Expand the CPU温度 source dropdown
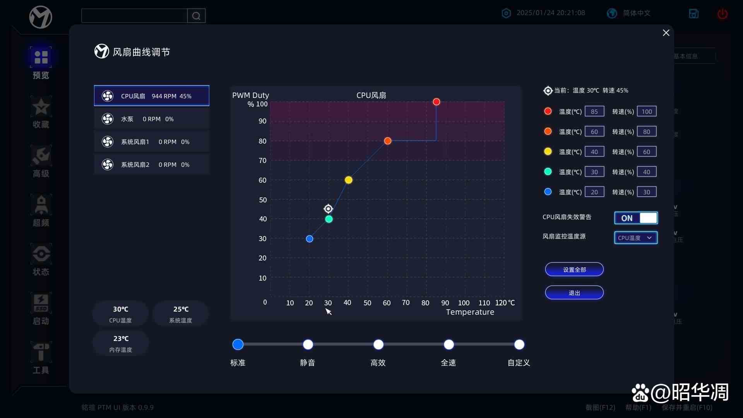743x418 pixels. (636, 238)
